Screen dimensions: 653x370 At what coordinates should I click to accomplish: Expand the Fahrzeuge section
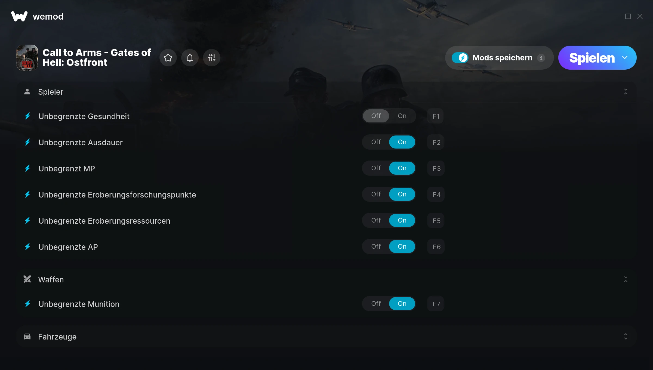tap(626, 337)
